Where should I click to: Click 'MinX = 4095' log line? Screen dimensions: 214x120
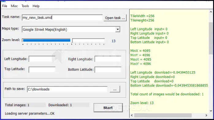(x=140, y=51)
